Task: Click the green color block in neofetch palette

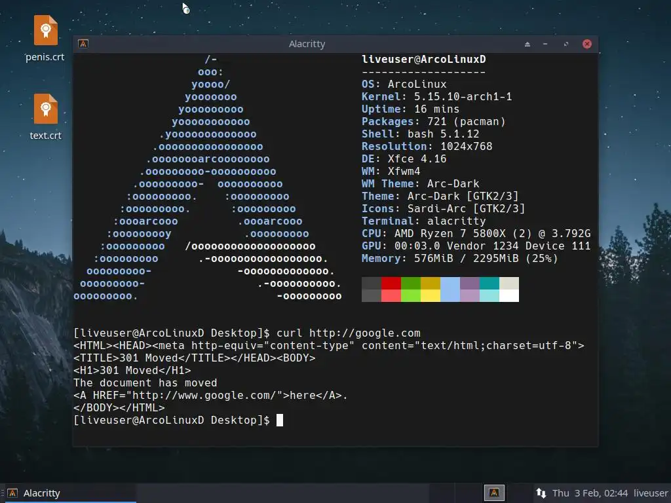Action: tap(411, 284)
